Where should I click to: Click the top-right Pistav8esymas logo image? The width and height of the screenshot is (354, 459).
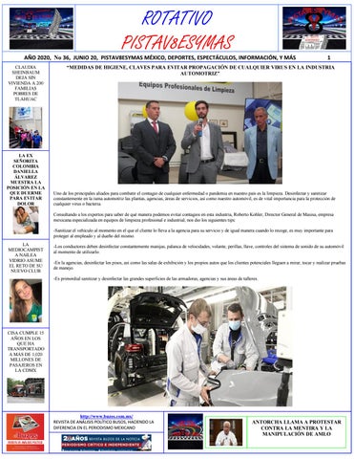pyautogui.click(x=314, y=28)
